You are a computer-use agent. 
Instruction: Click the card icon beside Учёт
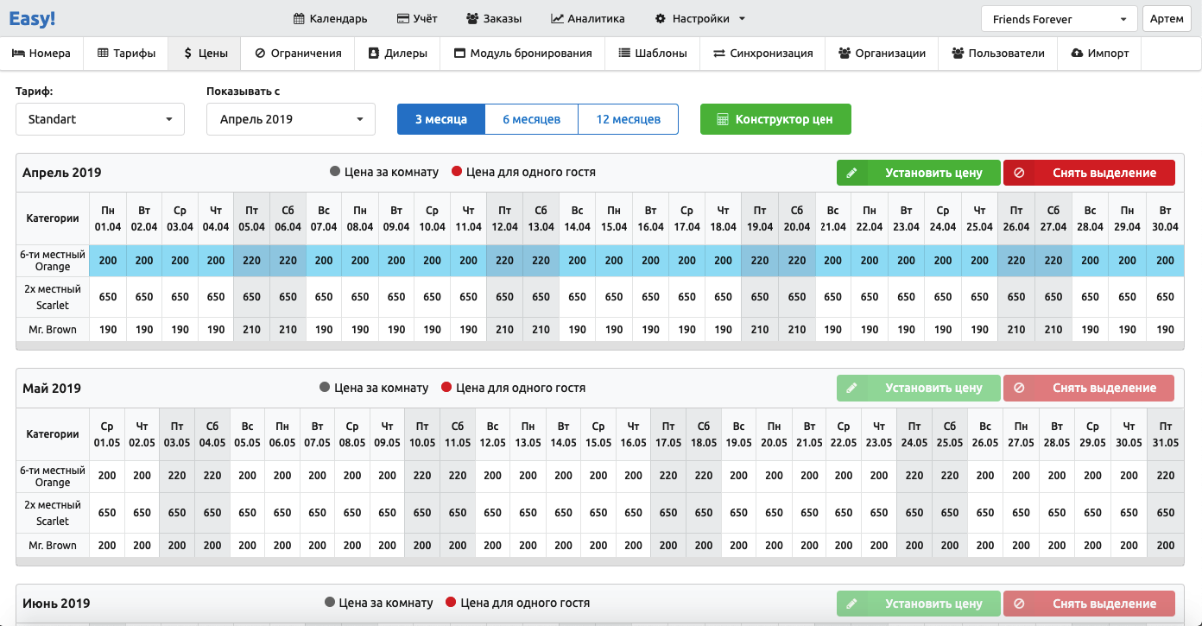(402, 18)
